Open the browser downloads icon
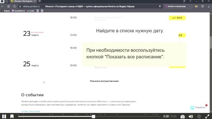The height and width of the screenshot is (119, 212). (209, 6)
